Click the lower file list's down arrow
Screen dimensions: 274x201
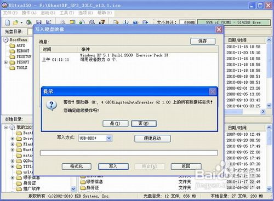click(x=269, y=188)
